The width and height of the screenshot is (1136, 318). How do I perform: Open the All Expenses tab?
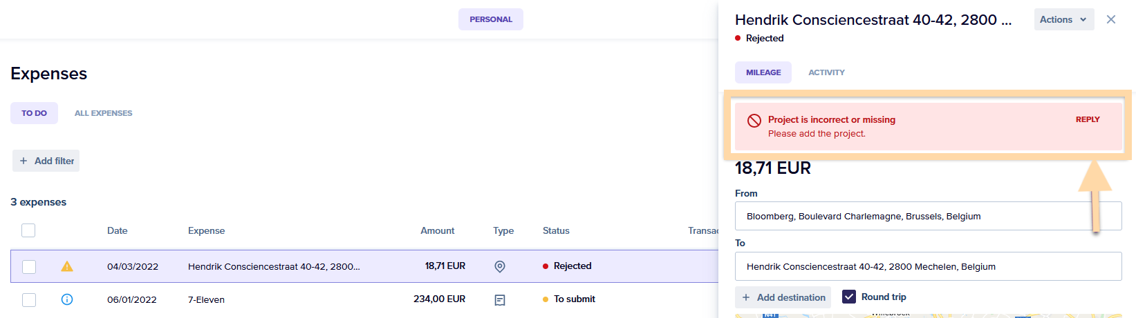[x=103, y=113]
